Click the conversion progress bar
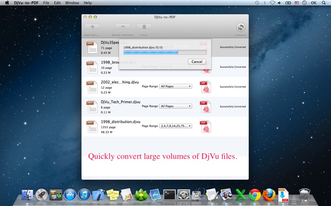This screenshot has height=206, width=331. point(165,52)
